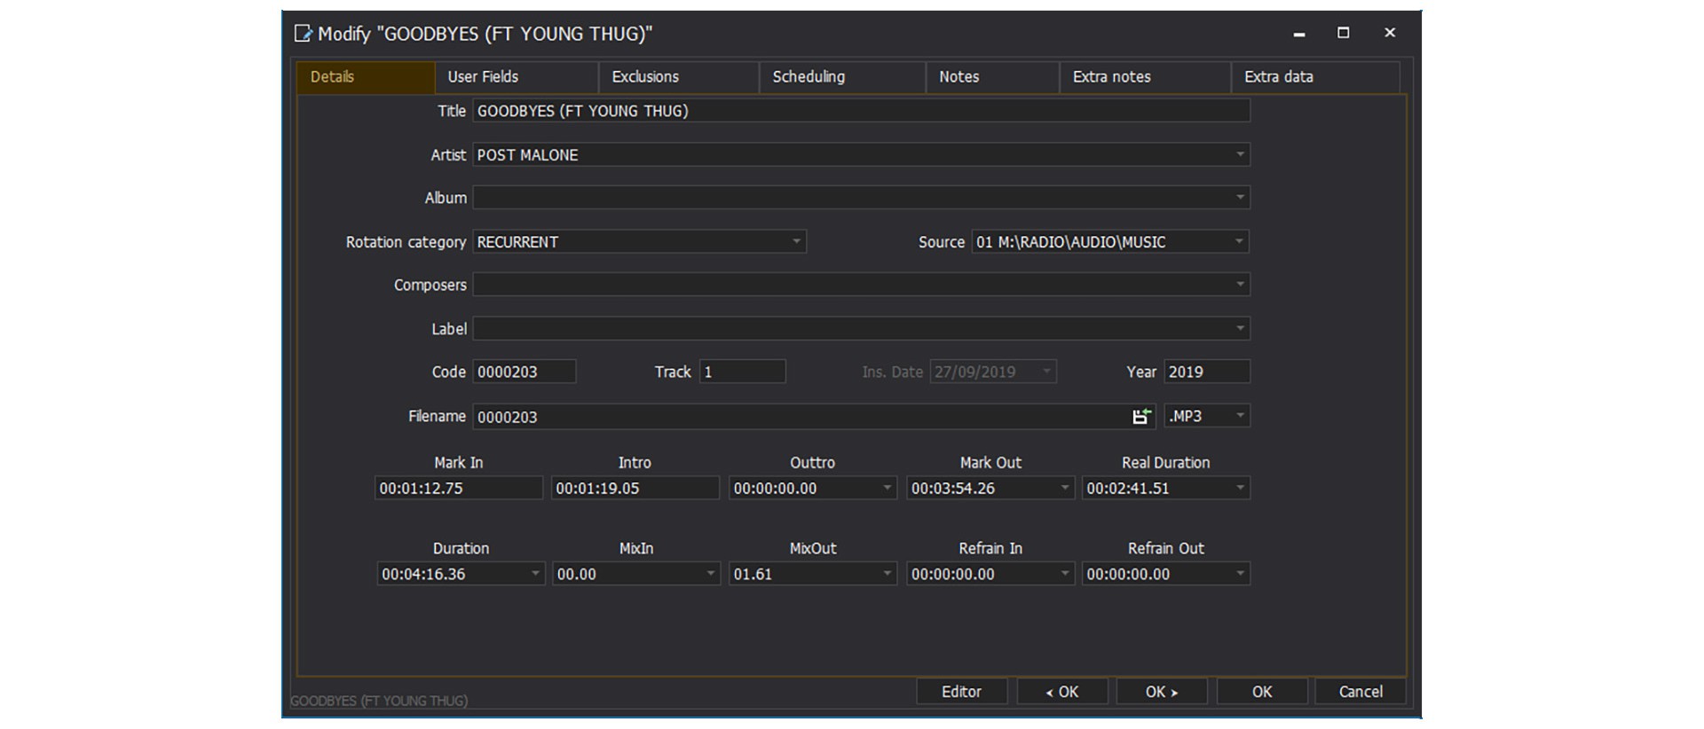Expand the .MP3 file extension dropdown
Screen dimensions: 1704x729
1240,416
